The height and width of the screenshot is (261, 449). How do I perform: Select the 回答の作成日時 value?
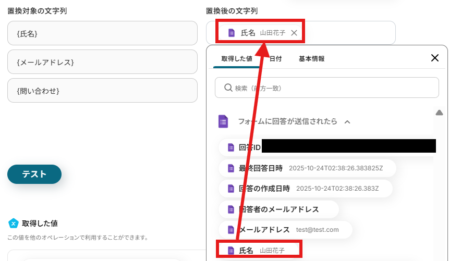305,189
